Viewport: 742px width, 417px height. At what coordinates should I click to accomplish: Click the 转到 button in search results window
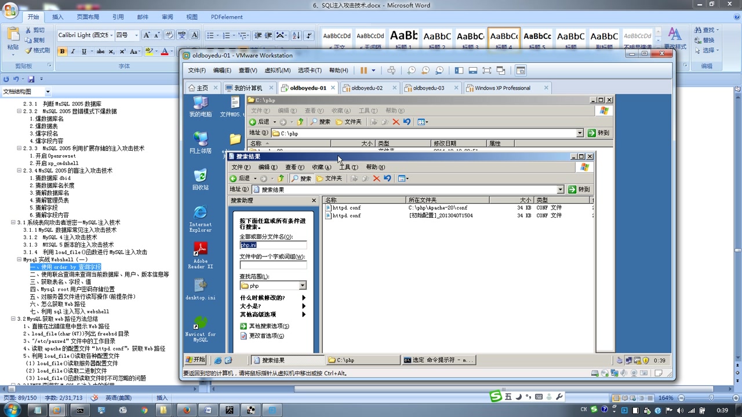click(579, 189)
